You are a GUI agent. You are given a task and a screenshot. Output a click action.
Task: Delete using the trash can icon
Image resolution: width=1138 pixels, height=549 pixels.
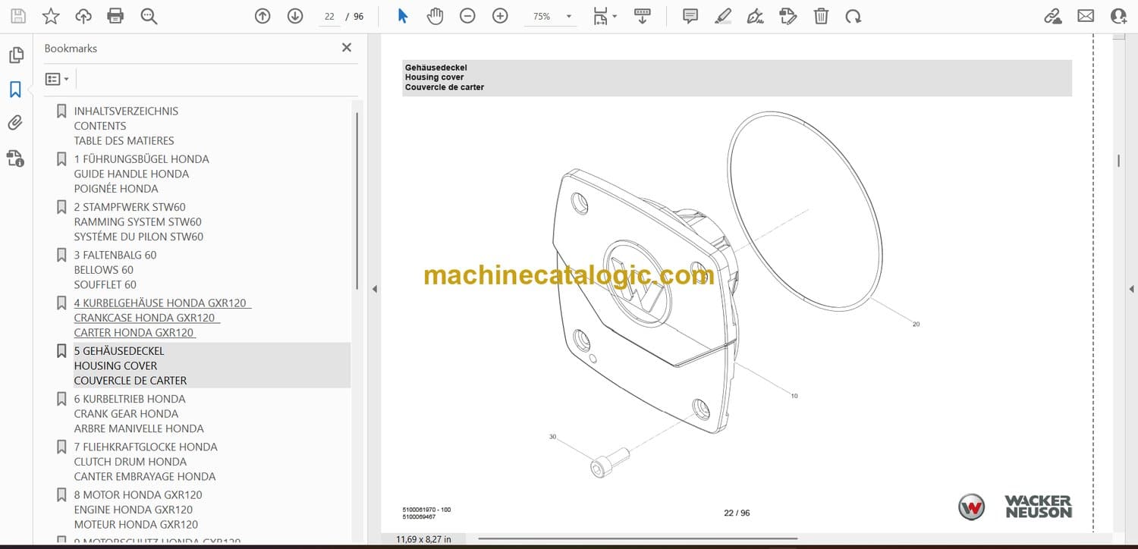coord(821,16)
